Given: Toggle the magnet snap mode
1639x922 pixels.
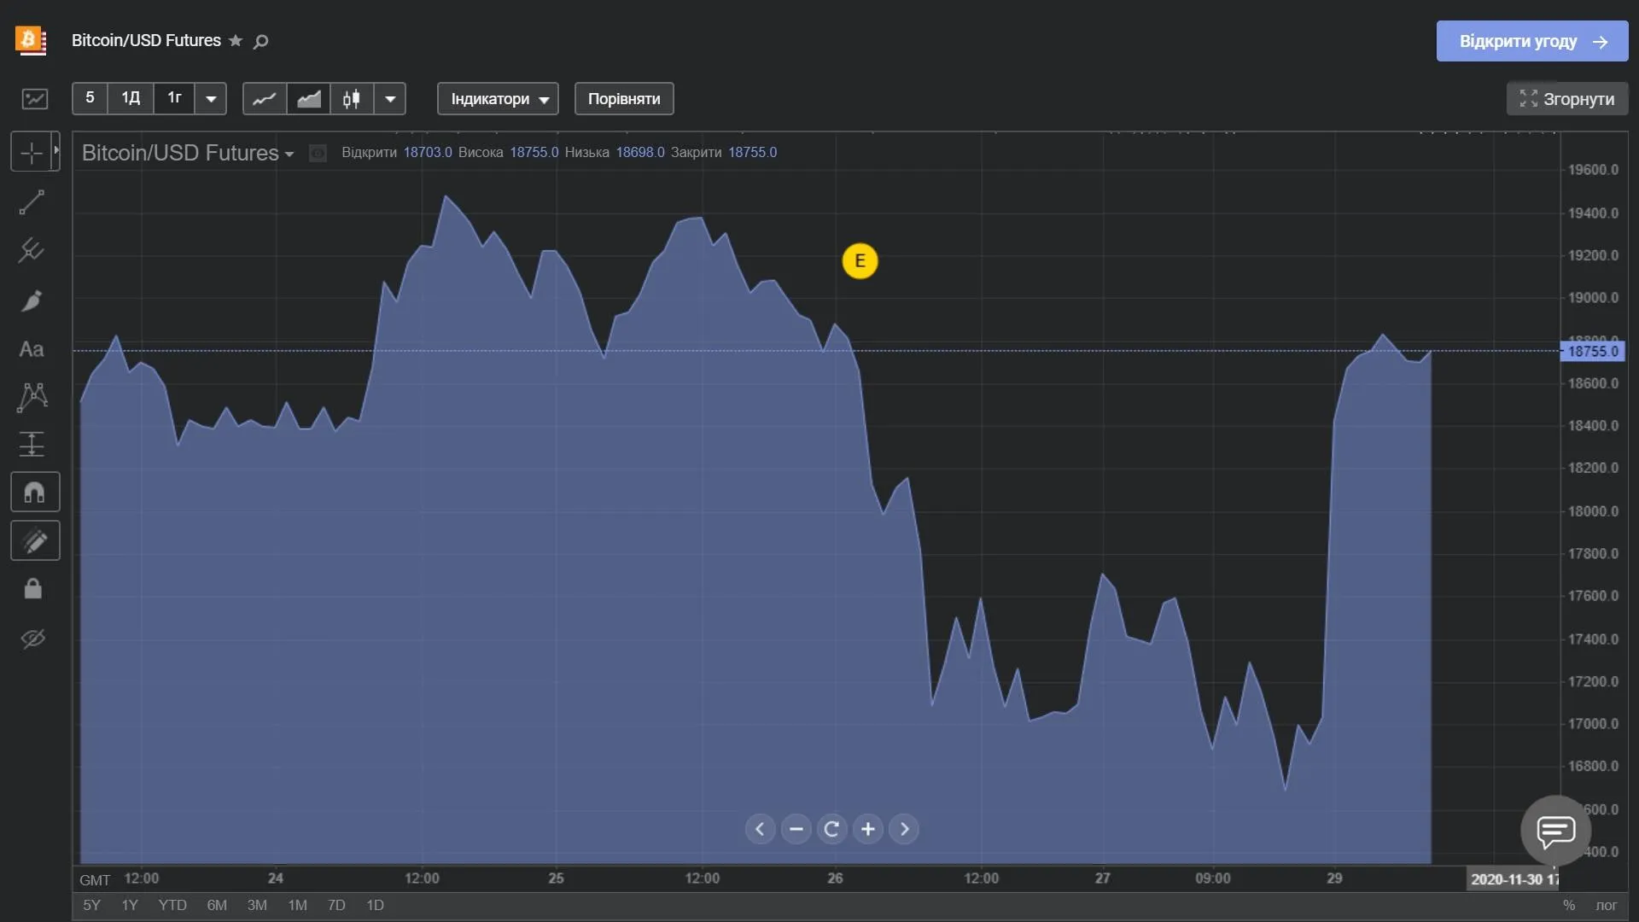Looking at the screenshot, I should [x=35, y=493].
